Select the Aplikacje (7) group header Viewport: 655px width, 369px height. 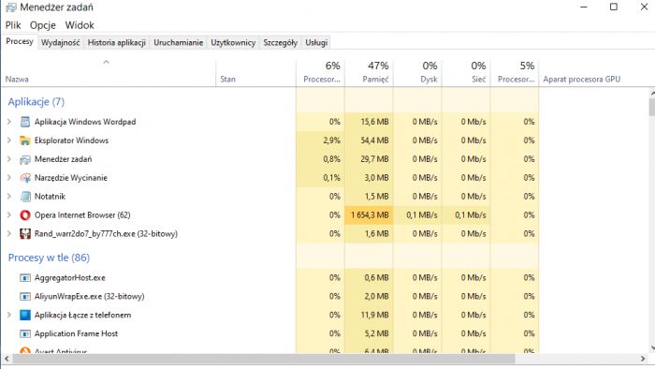point(36,101)
